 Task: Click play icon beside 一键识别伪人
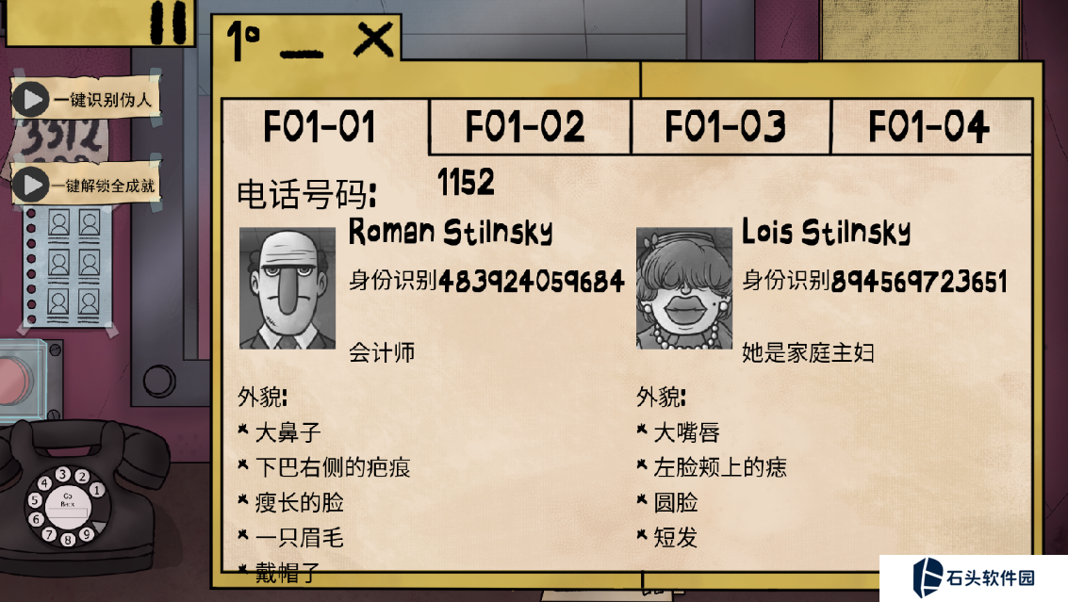pos(31,100)
